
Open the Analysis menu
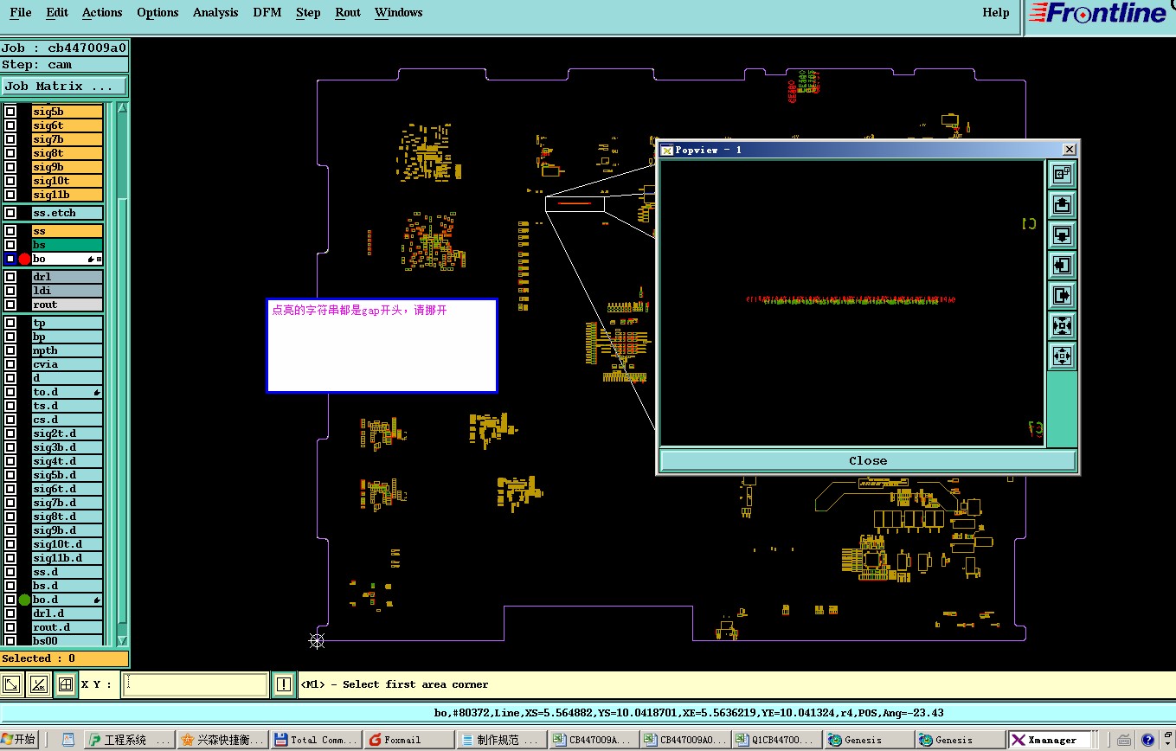point(215,13)
